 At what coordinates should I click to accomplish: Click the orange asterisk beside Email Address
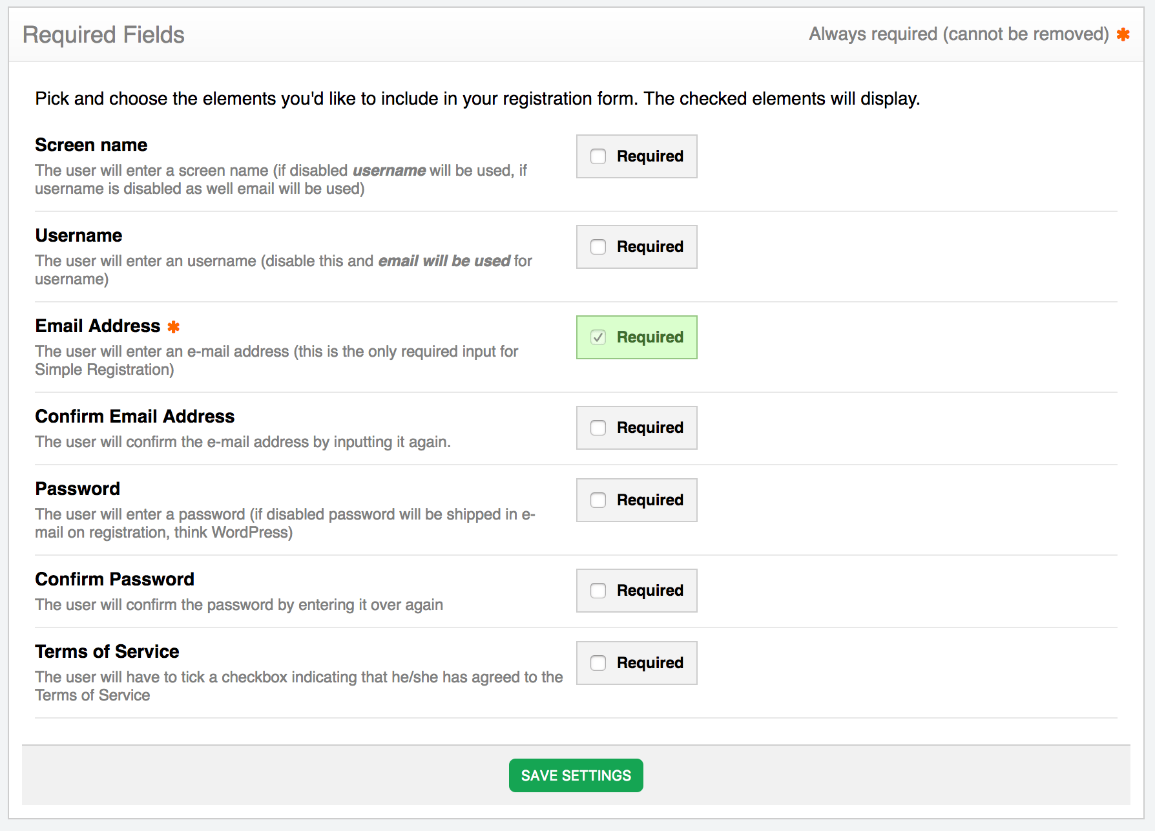(173, 327)
